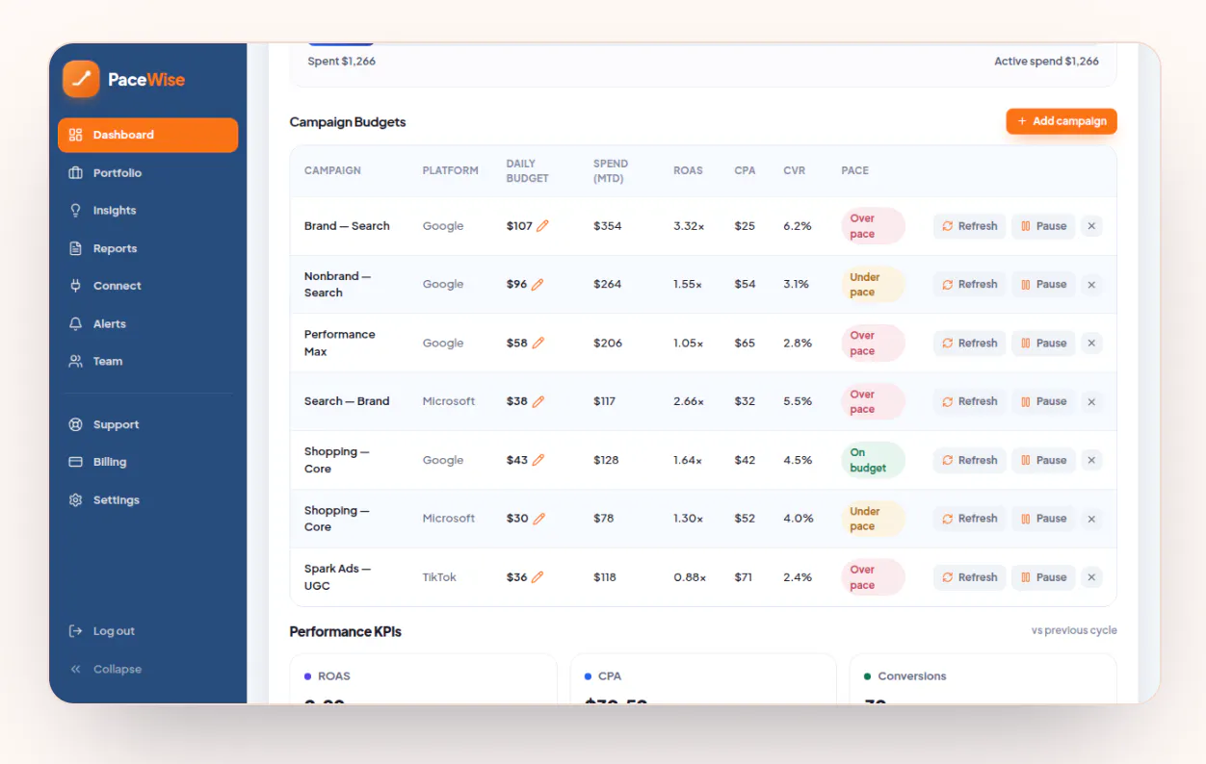Viewport: 1206px width, 764px height.
Task: Click the PaceWise logo icon
Action: point(81,79)
